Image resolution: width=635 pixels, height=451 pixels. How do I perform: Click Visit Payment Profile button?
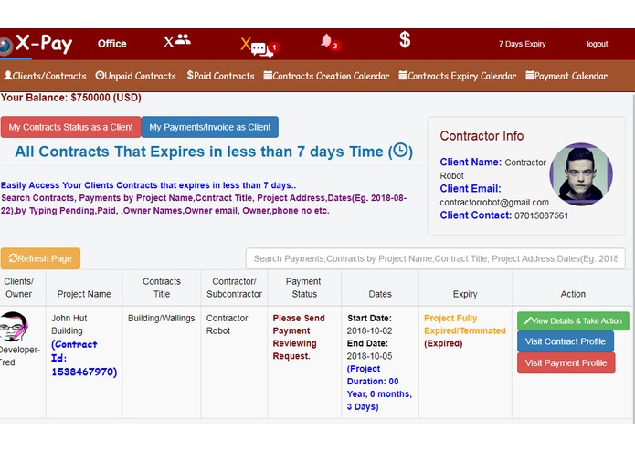point(566,362)
